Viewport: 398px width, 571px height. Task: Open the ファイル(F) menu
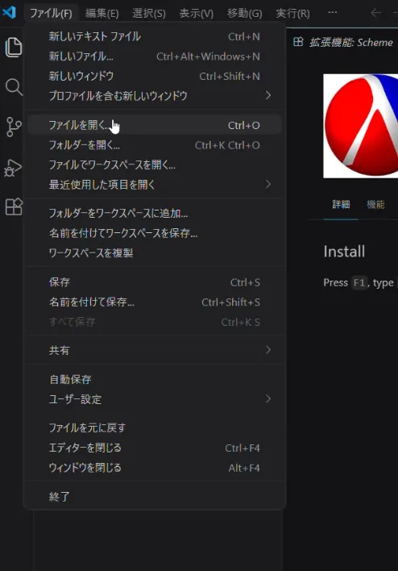click(51, 13)
